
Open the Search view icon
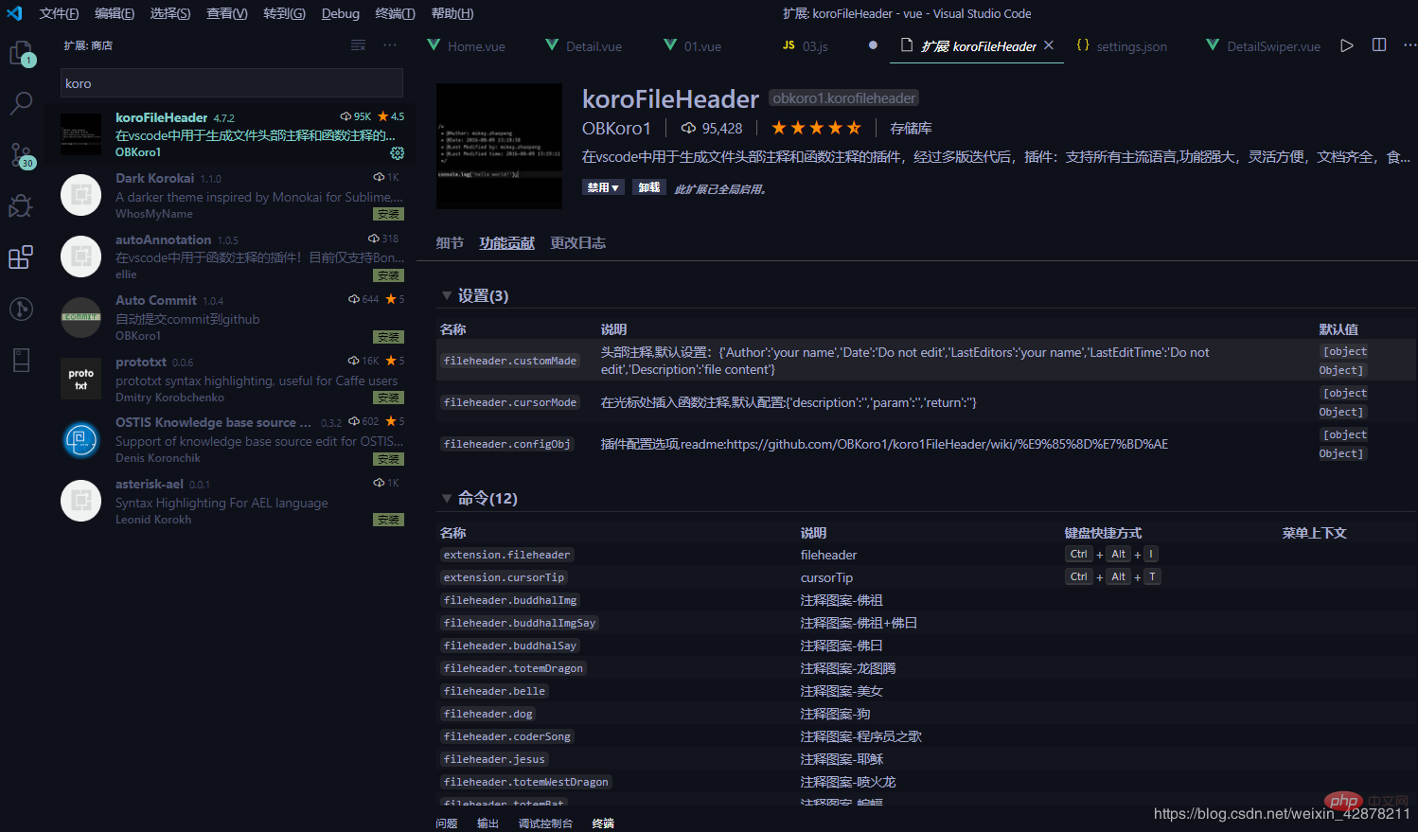(x=21, y=103)
